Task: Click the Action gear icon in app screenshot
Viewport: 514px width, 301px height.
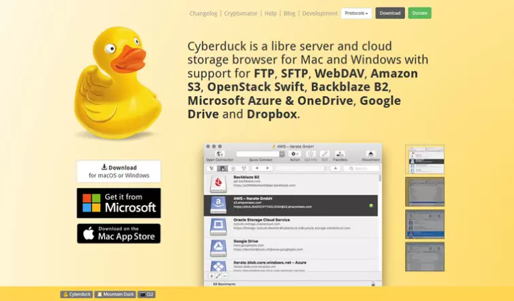Action: tap(295, 154)
